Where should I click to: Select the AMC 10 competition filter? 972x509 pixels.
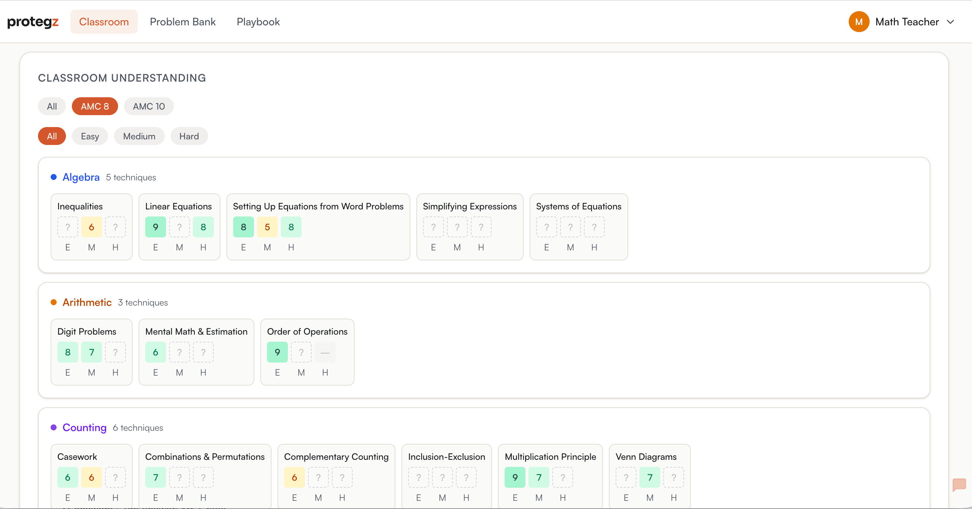tap(148, 106)
